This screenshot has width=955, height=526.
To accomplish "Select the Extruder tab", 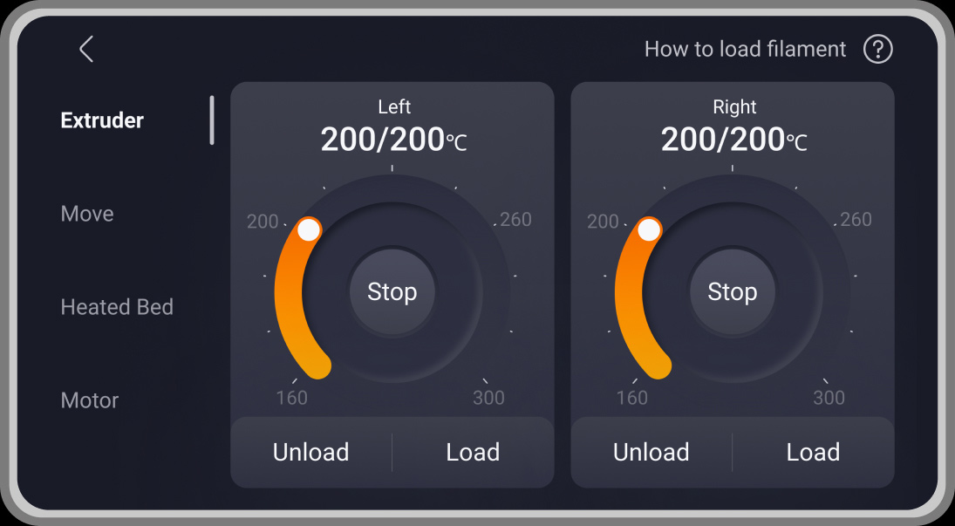I will (102, 120).
